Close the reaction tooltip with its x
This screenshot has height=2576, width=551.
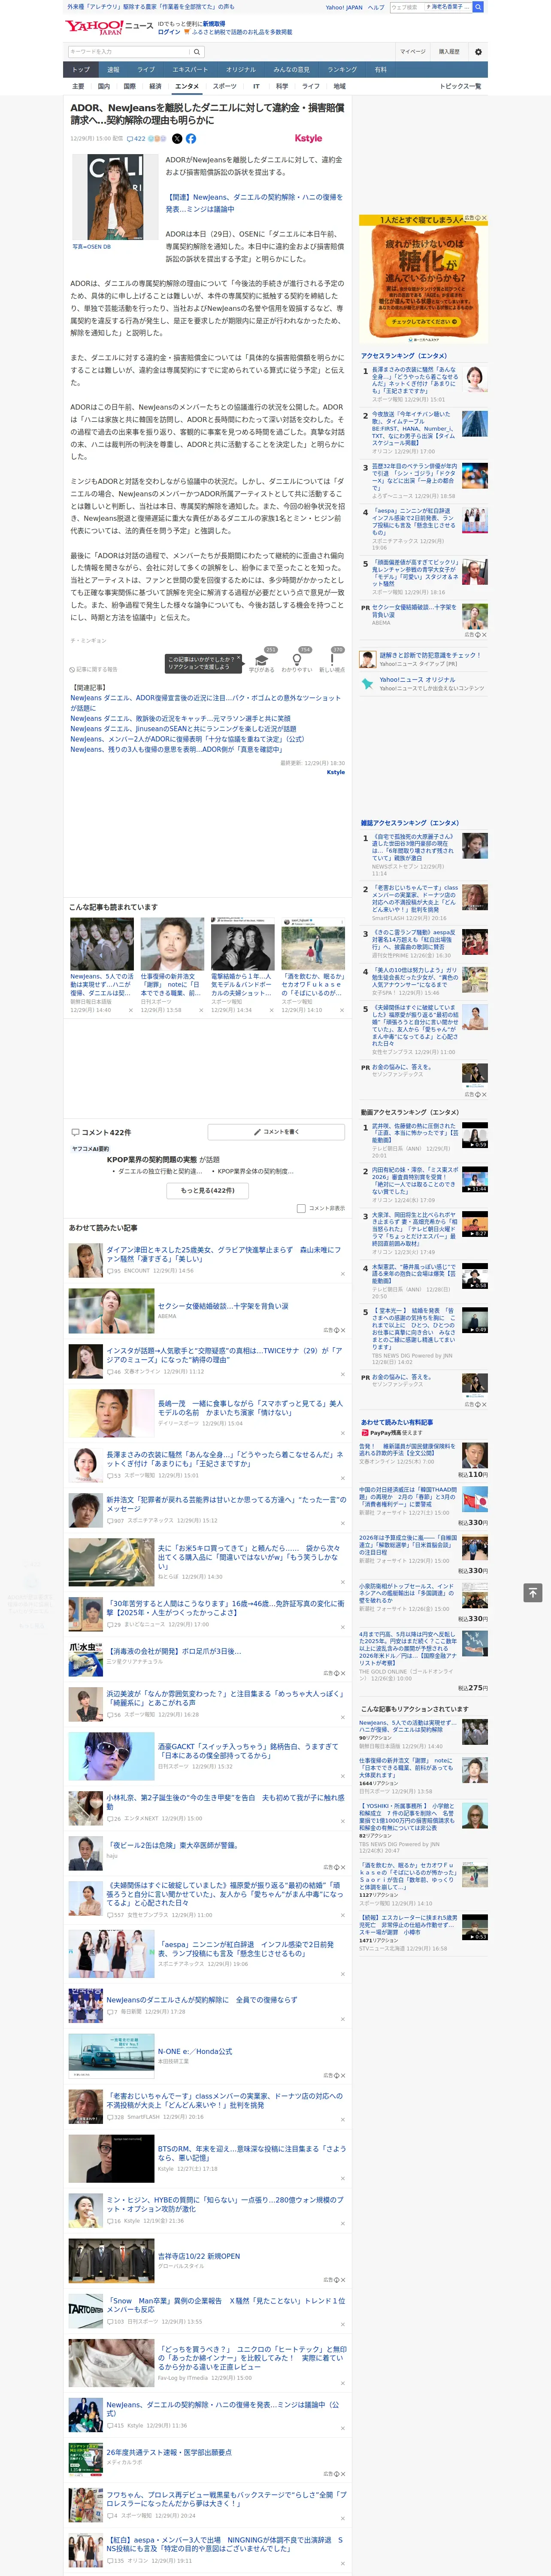click(x=239, y=659)
